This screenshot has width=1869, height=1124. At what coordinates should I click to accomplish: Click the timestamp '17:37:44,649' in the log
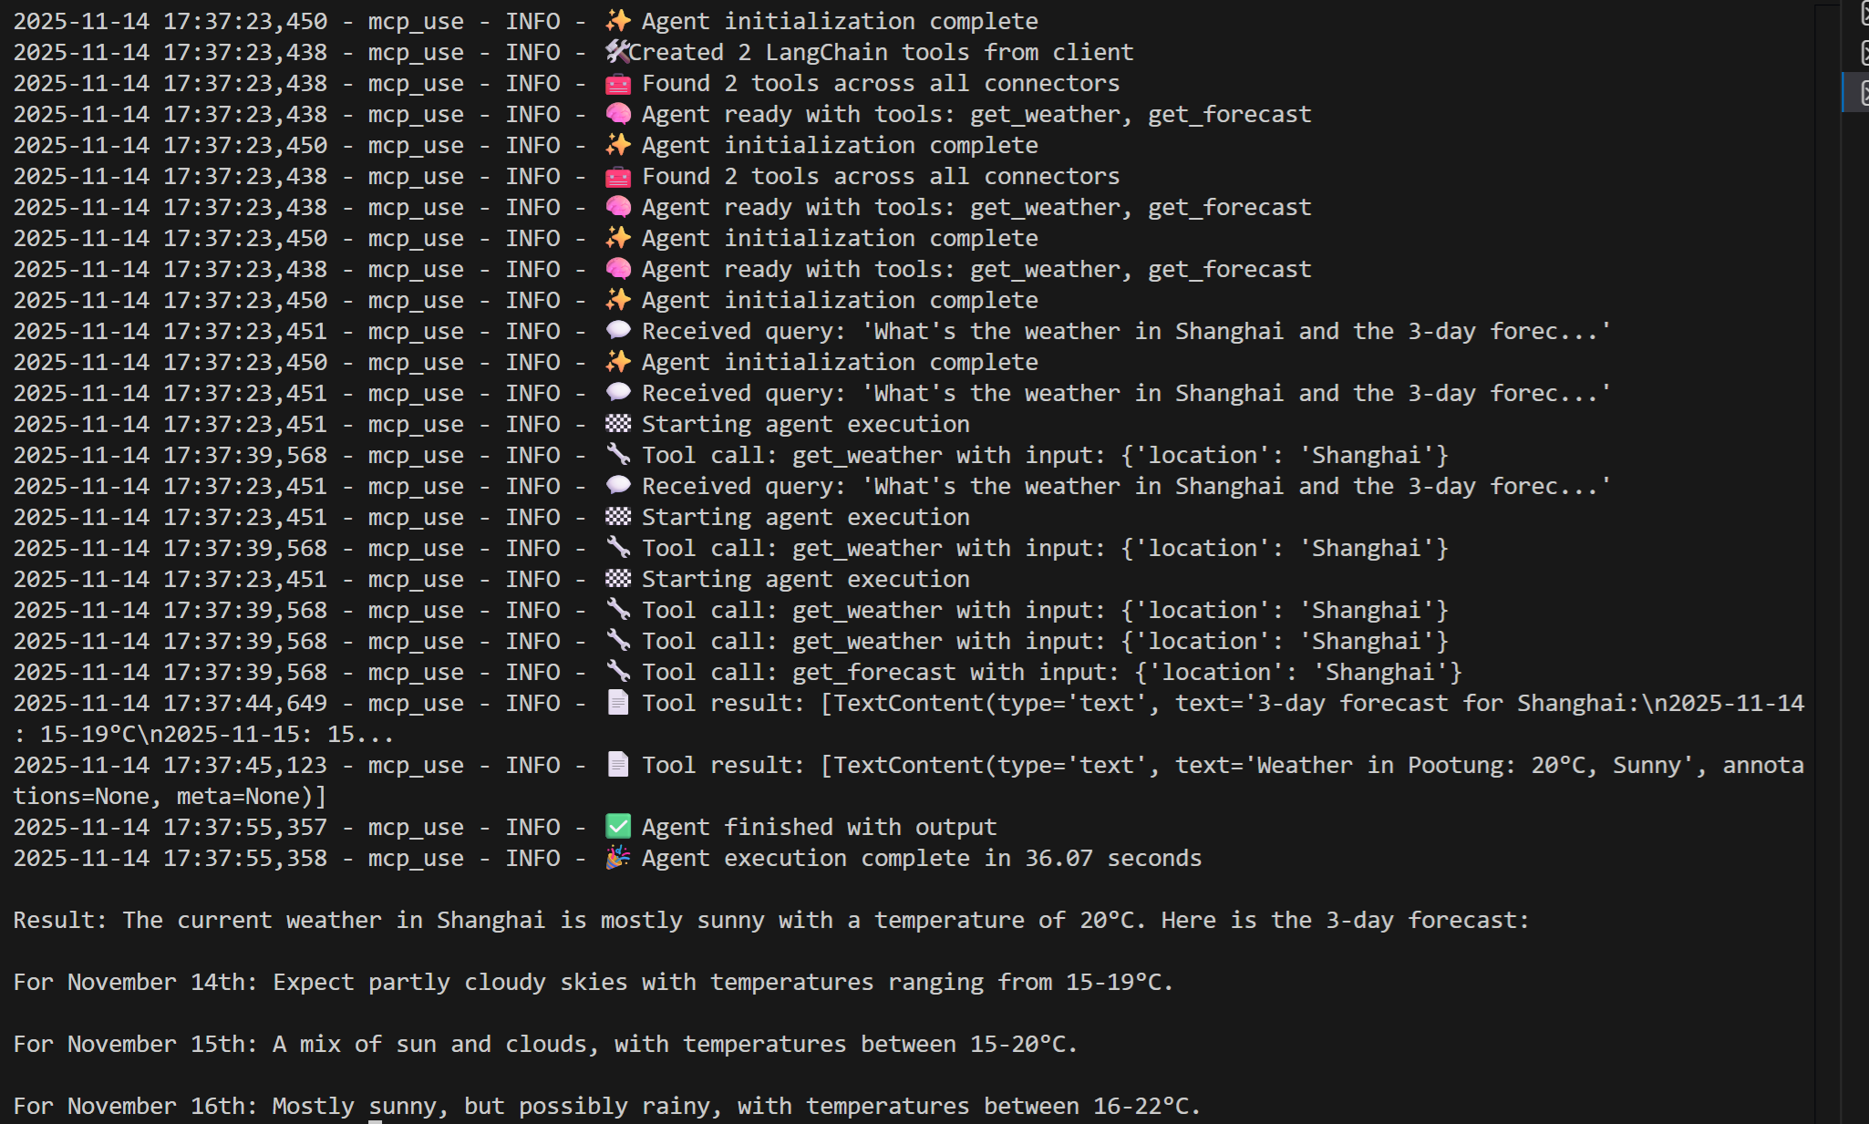[245, 703]
